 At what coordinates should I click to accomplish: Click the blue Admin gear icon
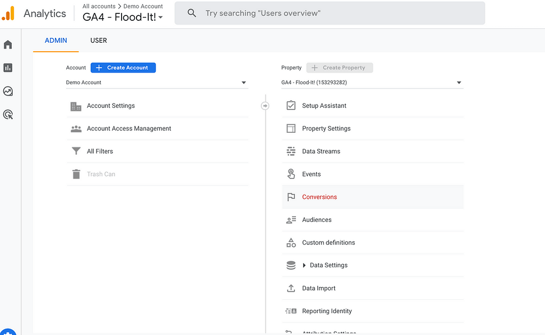click(8, 332)
